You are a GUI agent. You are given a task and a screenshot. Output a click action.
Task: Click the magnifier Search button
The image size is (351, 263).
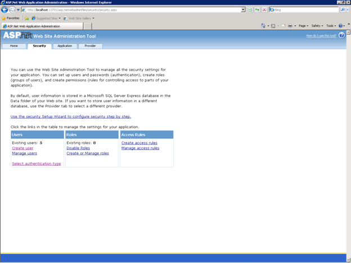[x=343, y=10]
